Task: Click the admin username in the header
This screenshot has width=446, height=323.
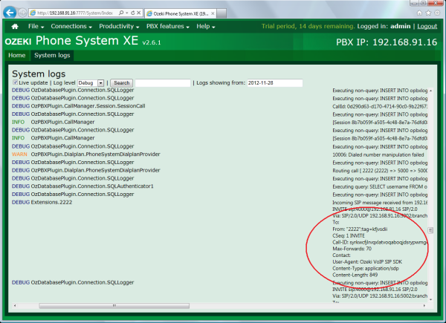Action: click(x=400, y=27)
